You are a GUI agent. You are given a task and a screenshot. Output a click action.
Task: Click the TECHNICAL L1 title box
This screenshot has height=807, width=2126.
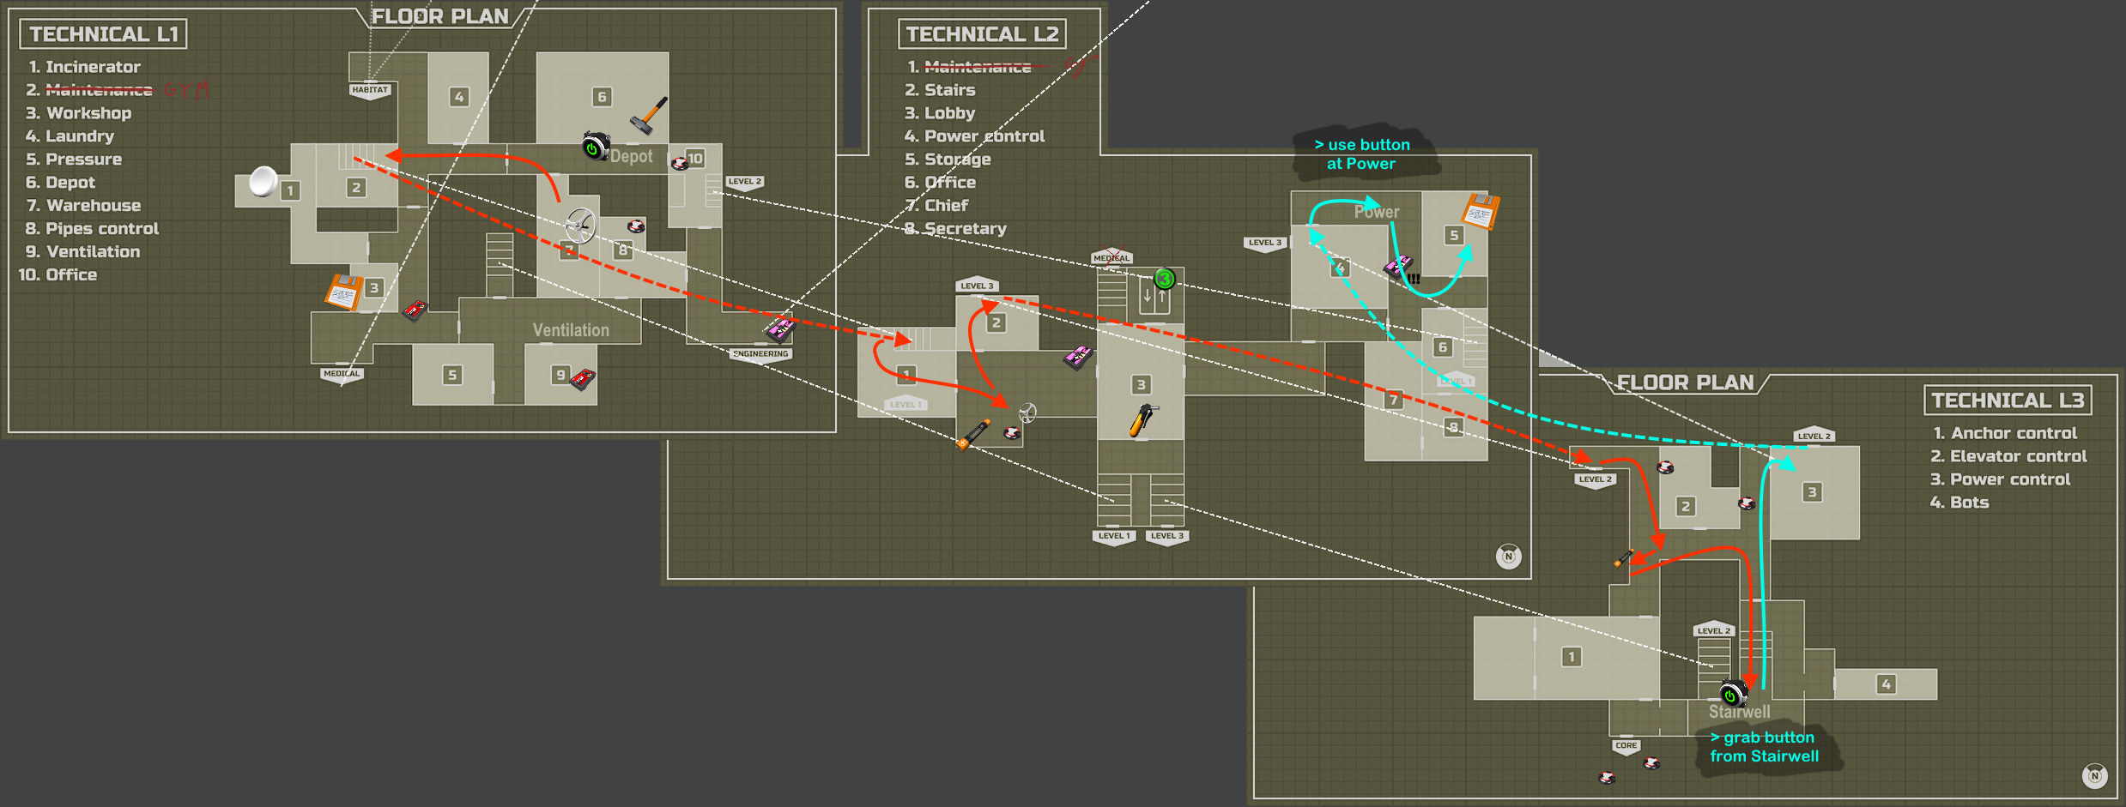(x=103, y=34)
